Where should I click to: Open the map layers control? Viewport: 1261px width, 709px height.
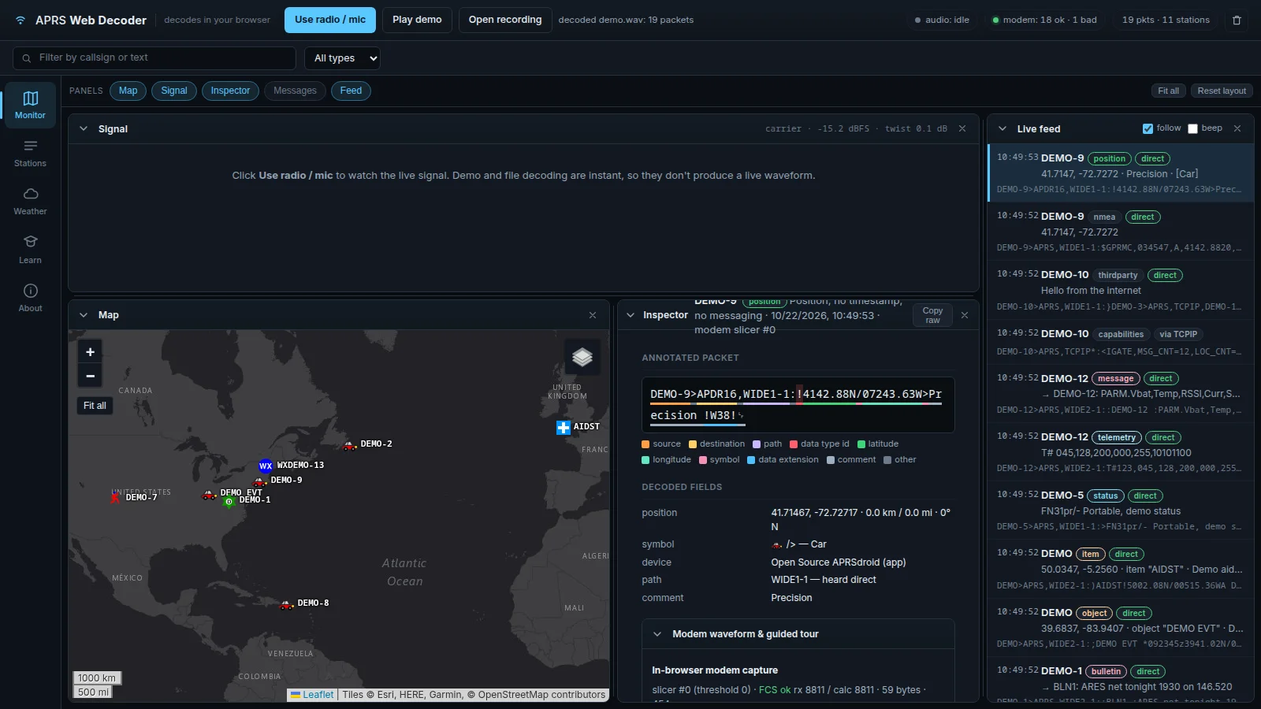582,357
